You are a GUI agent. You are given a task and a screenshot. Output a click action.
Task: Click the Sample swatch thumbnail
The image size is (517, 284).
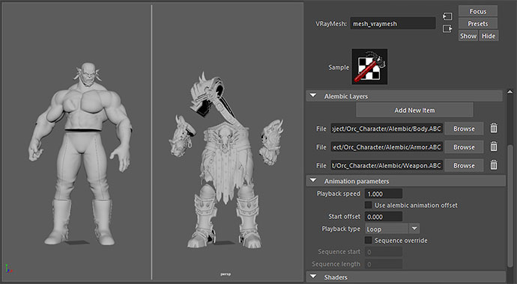click(x=369, y=67)
